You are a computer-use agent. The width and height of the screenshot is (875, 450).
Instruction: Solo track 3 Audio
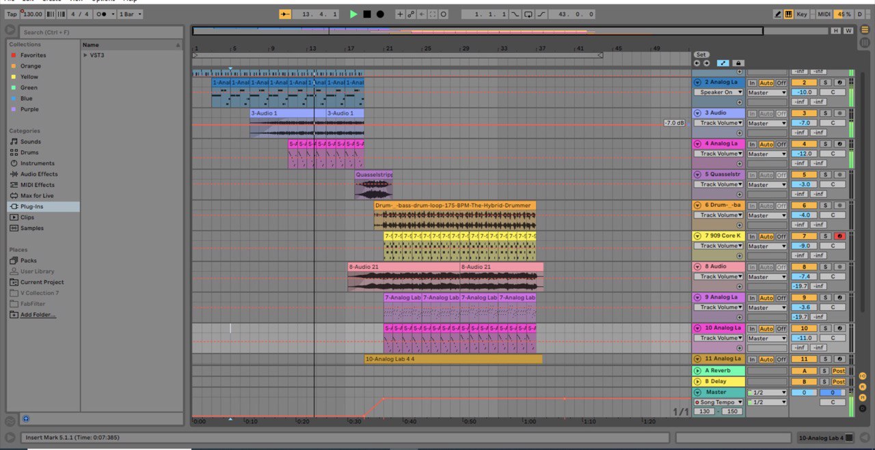coord(825,113)
